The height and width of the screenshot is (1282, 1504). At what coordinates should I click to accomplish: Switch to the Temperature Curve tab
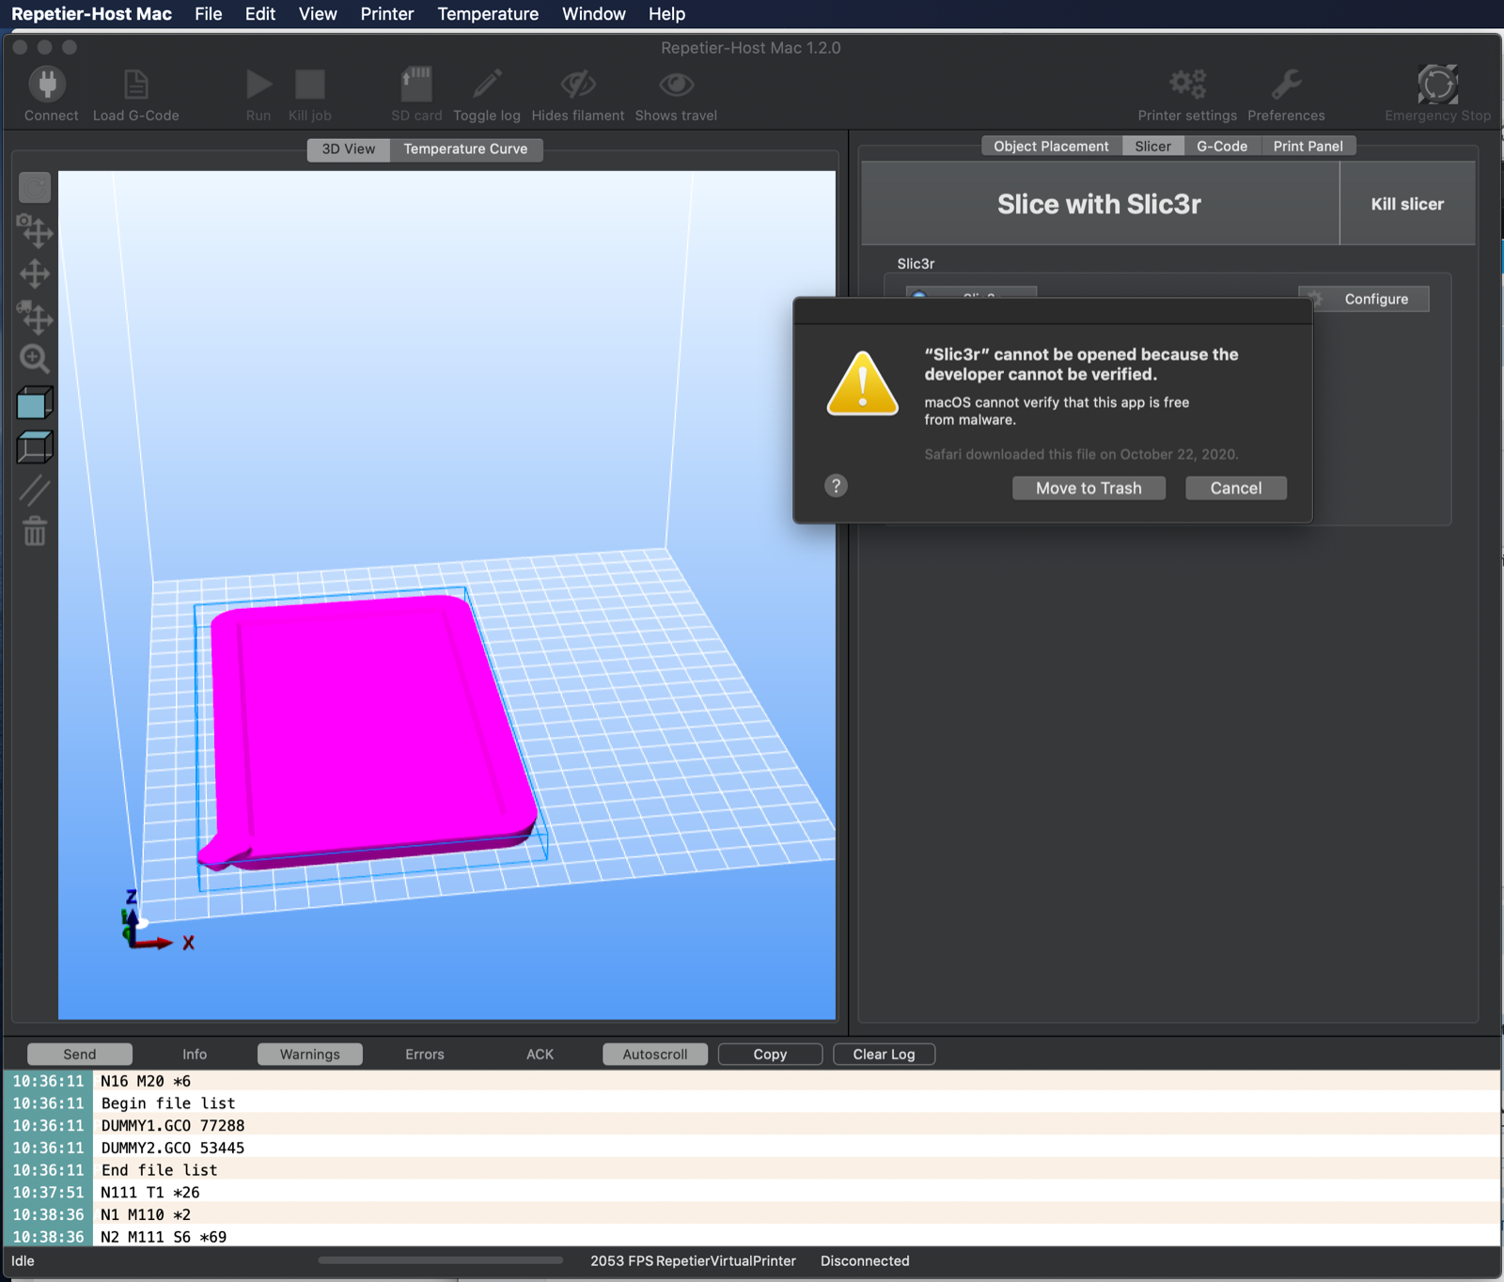(x=465, y=149)
